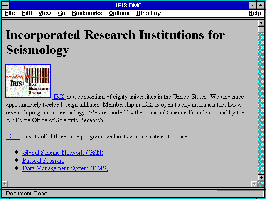Open the Bookmarks menu
The width and height of the screenshot is (266, 199).
87,13
